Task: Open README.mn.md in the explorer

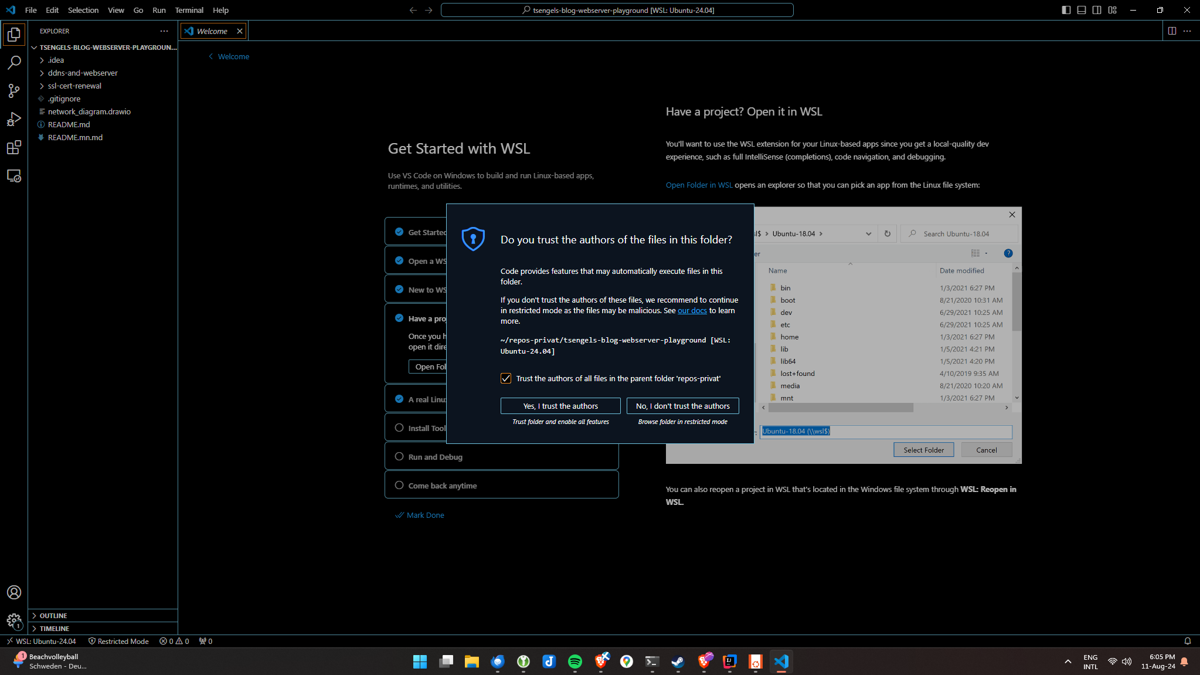Action: (x=103, y=137)
